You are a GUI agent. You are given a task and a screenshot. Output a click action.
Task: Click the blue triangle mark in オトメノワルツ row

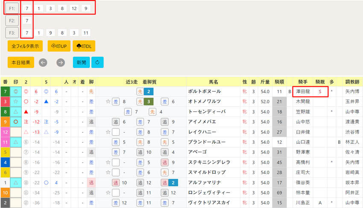click(46, 102)
